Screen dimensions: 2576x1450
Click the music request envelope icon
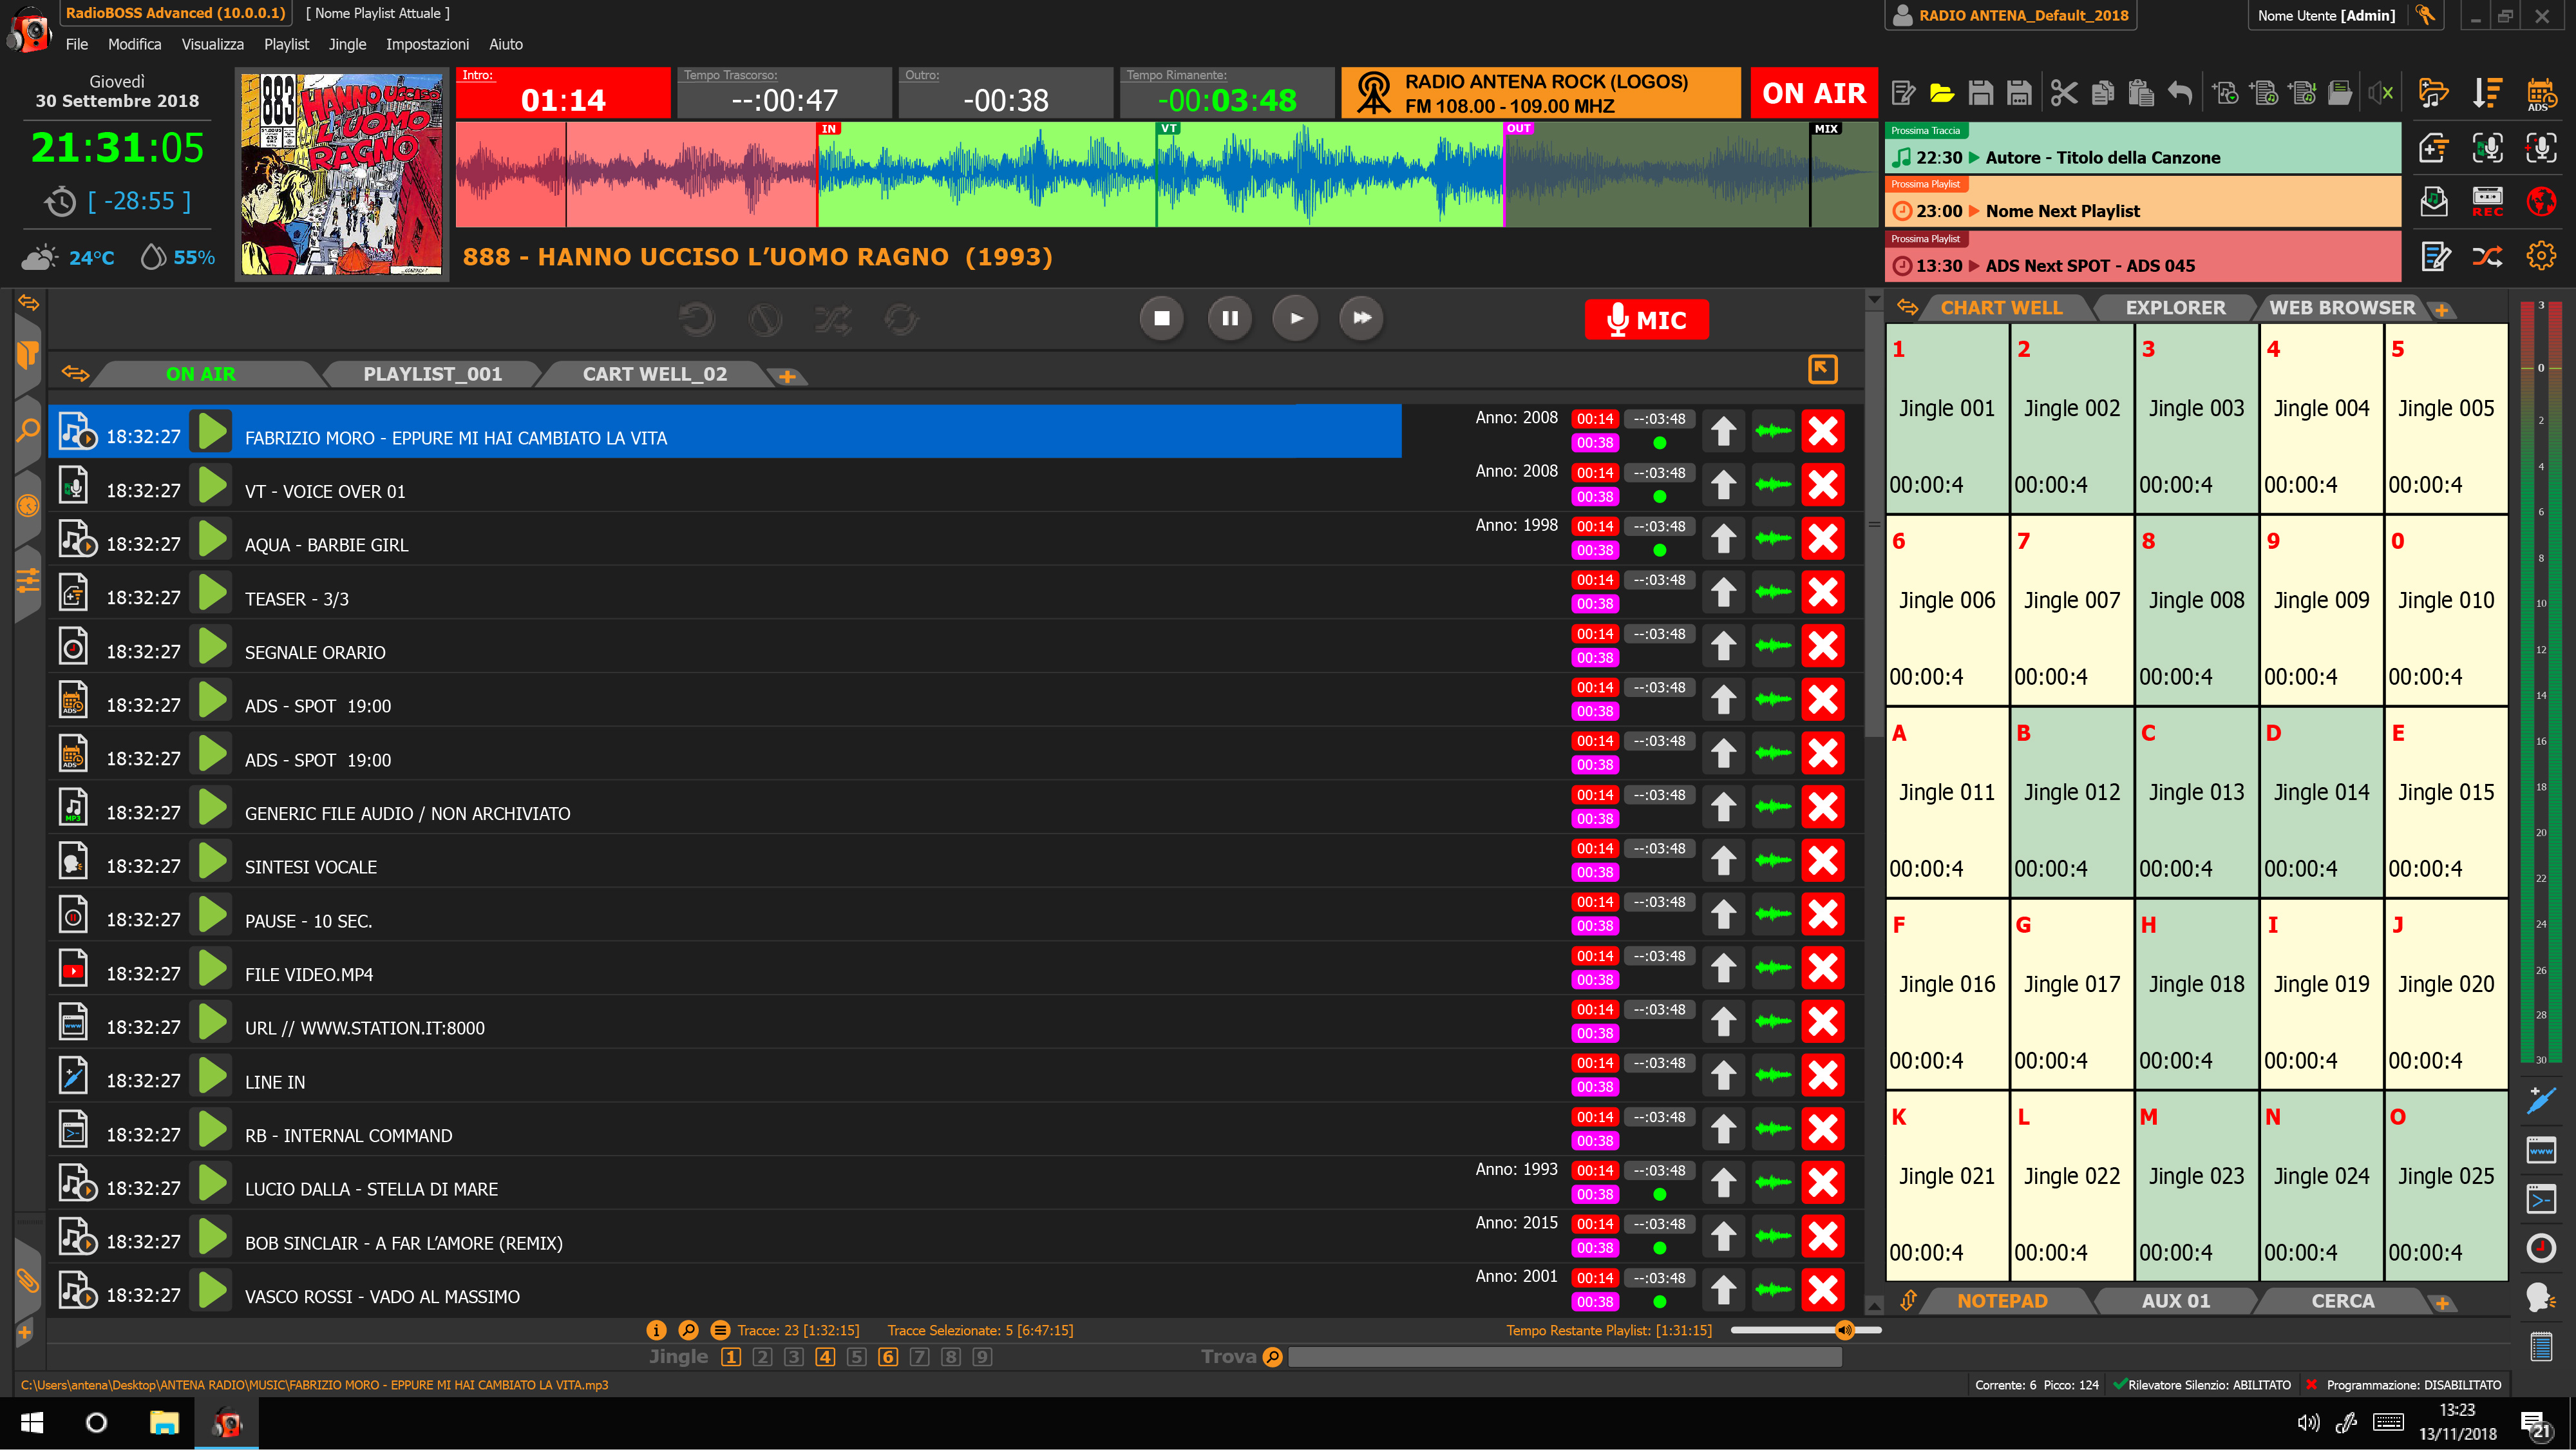pos(2433,201)
